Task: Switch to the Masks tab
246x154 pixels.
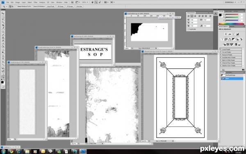Action: pos(232,27)
